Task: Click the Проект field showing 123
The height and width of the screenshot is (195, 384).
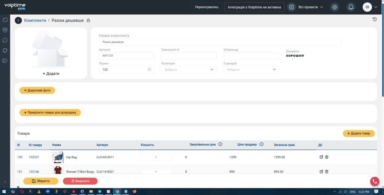Action: (x=127, y=69)
